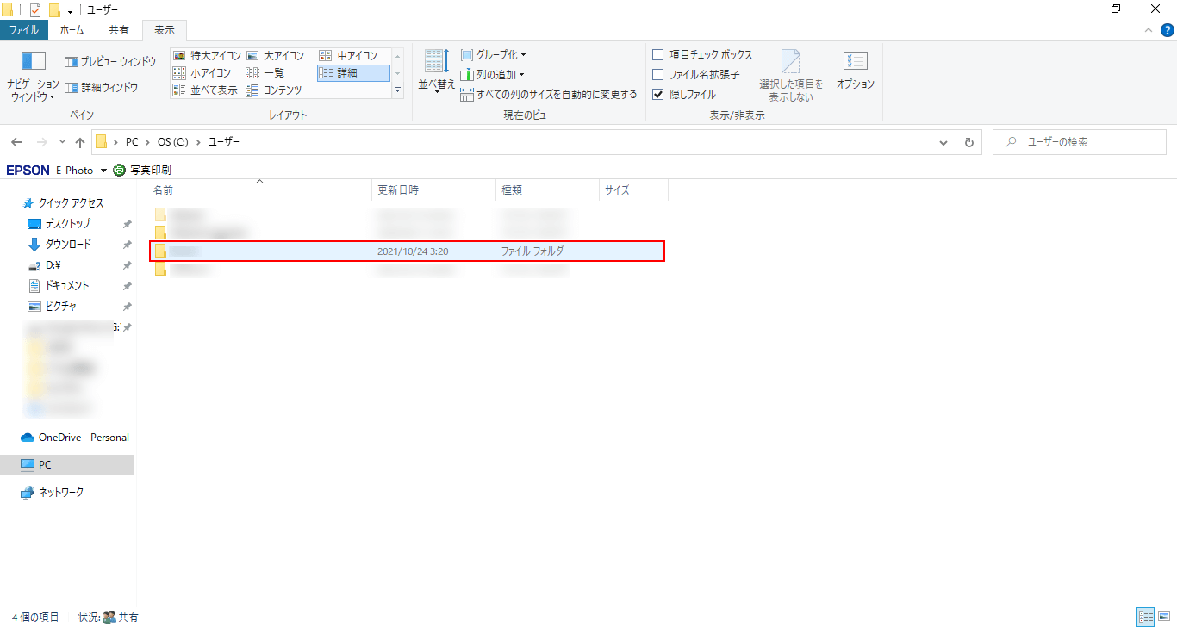
Task: Enable the file name extensions checkbox
Action: (658, 75)
